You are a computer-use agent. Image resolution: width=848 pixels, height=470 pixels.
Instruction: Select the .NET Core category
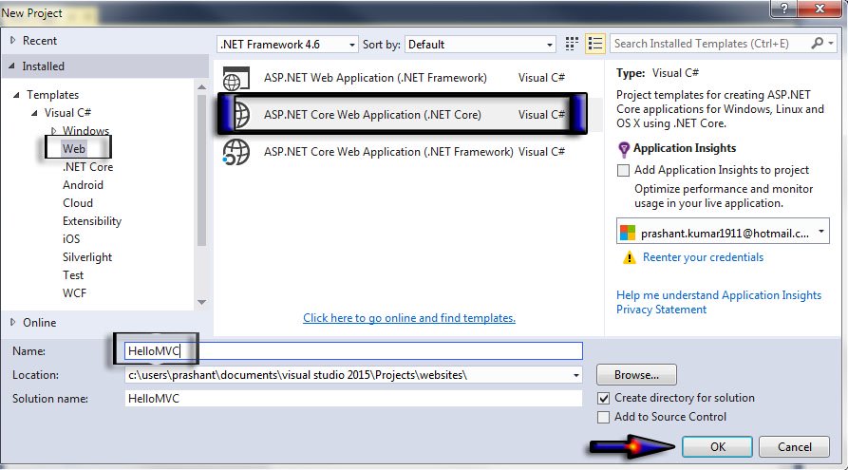pos(87,167)
